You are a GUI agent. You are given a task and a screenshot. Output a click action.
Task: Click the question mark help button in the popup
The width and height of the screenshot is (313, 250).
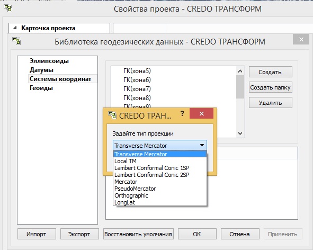click(x=182, y=113)
